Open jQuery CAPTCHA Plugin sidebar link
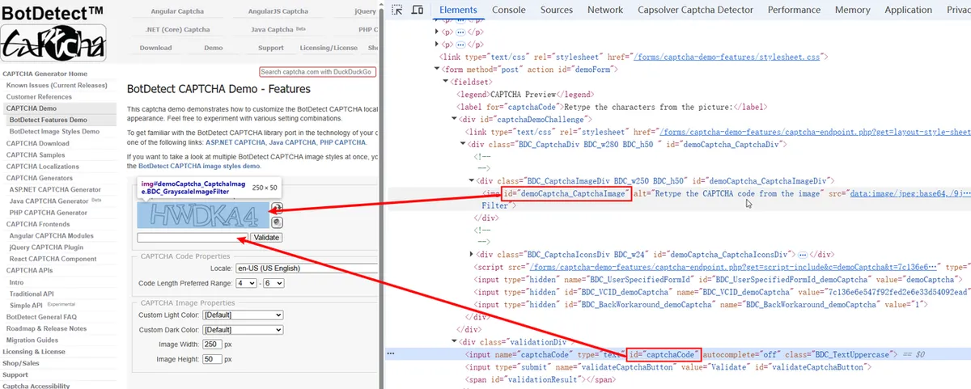 tap(46, 247)
